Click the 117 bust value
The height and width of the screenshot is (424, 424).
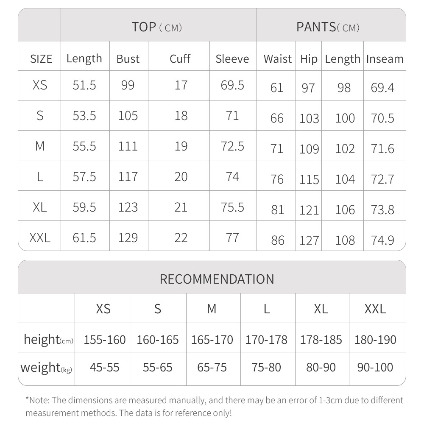click(128, 177)
